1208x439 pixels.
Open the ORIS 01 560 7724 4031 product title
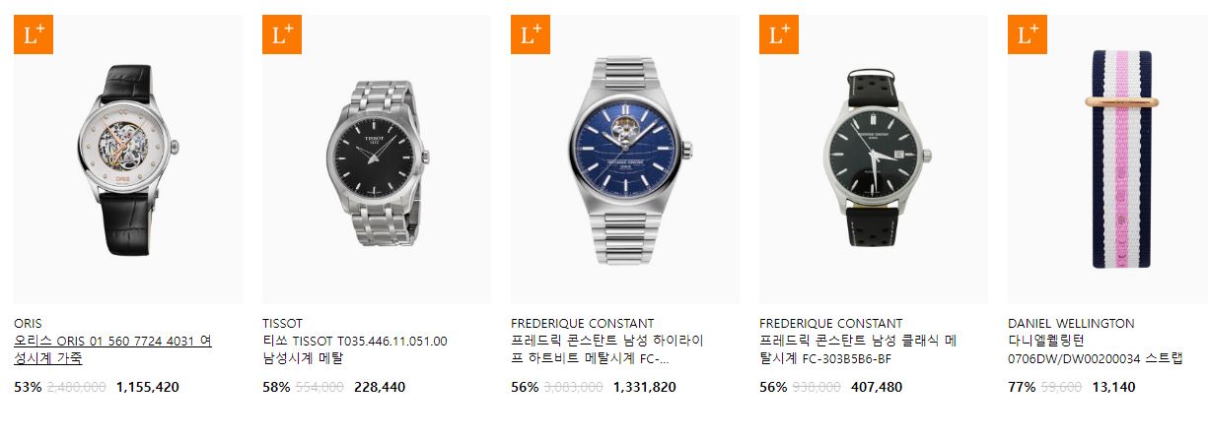[112, 349]
